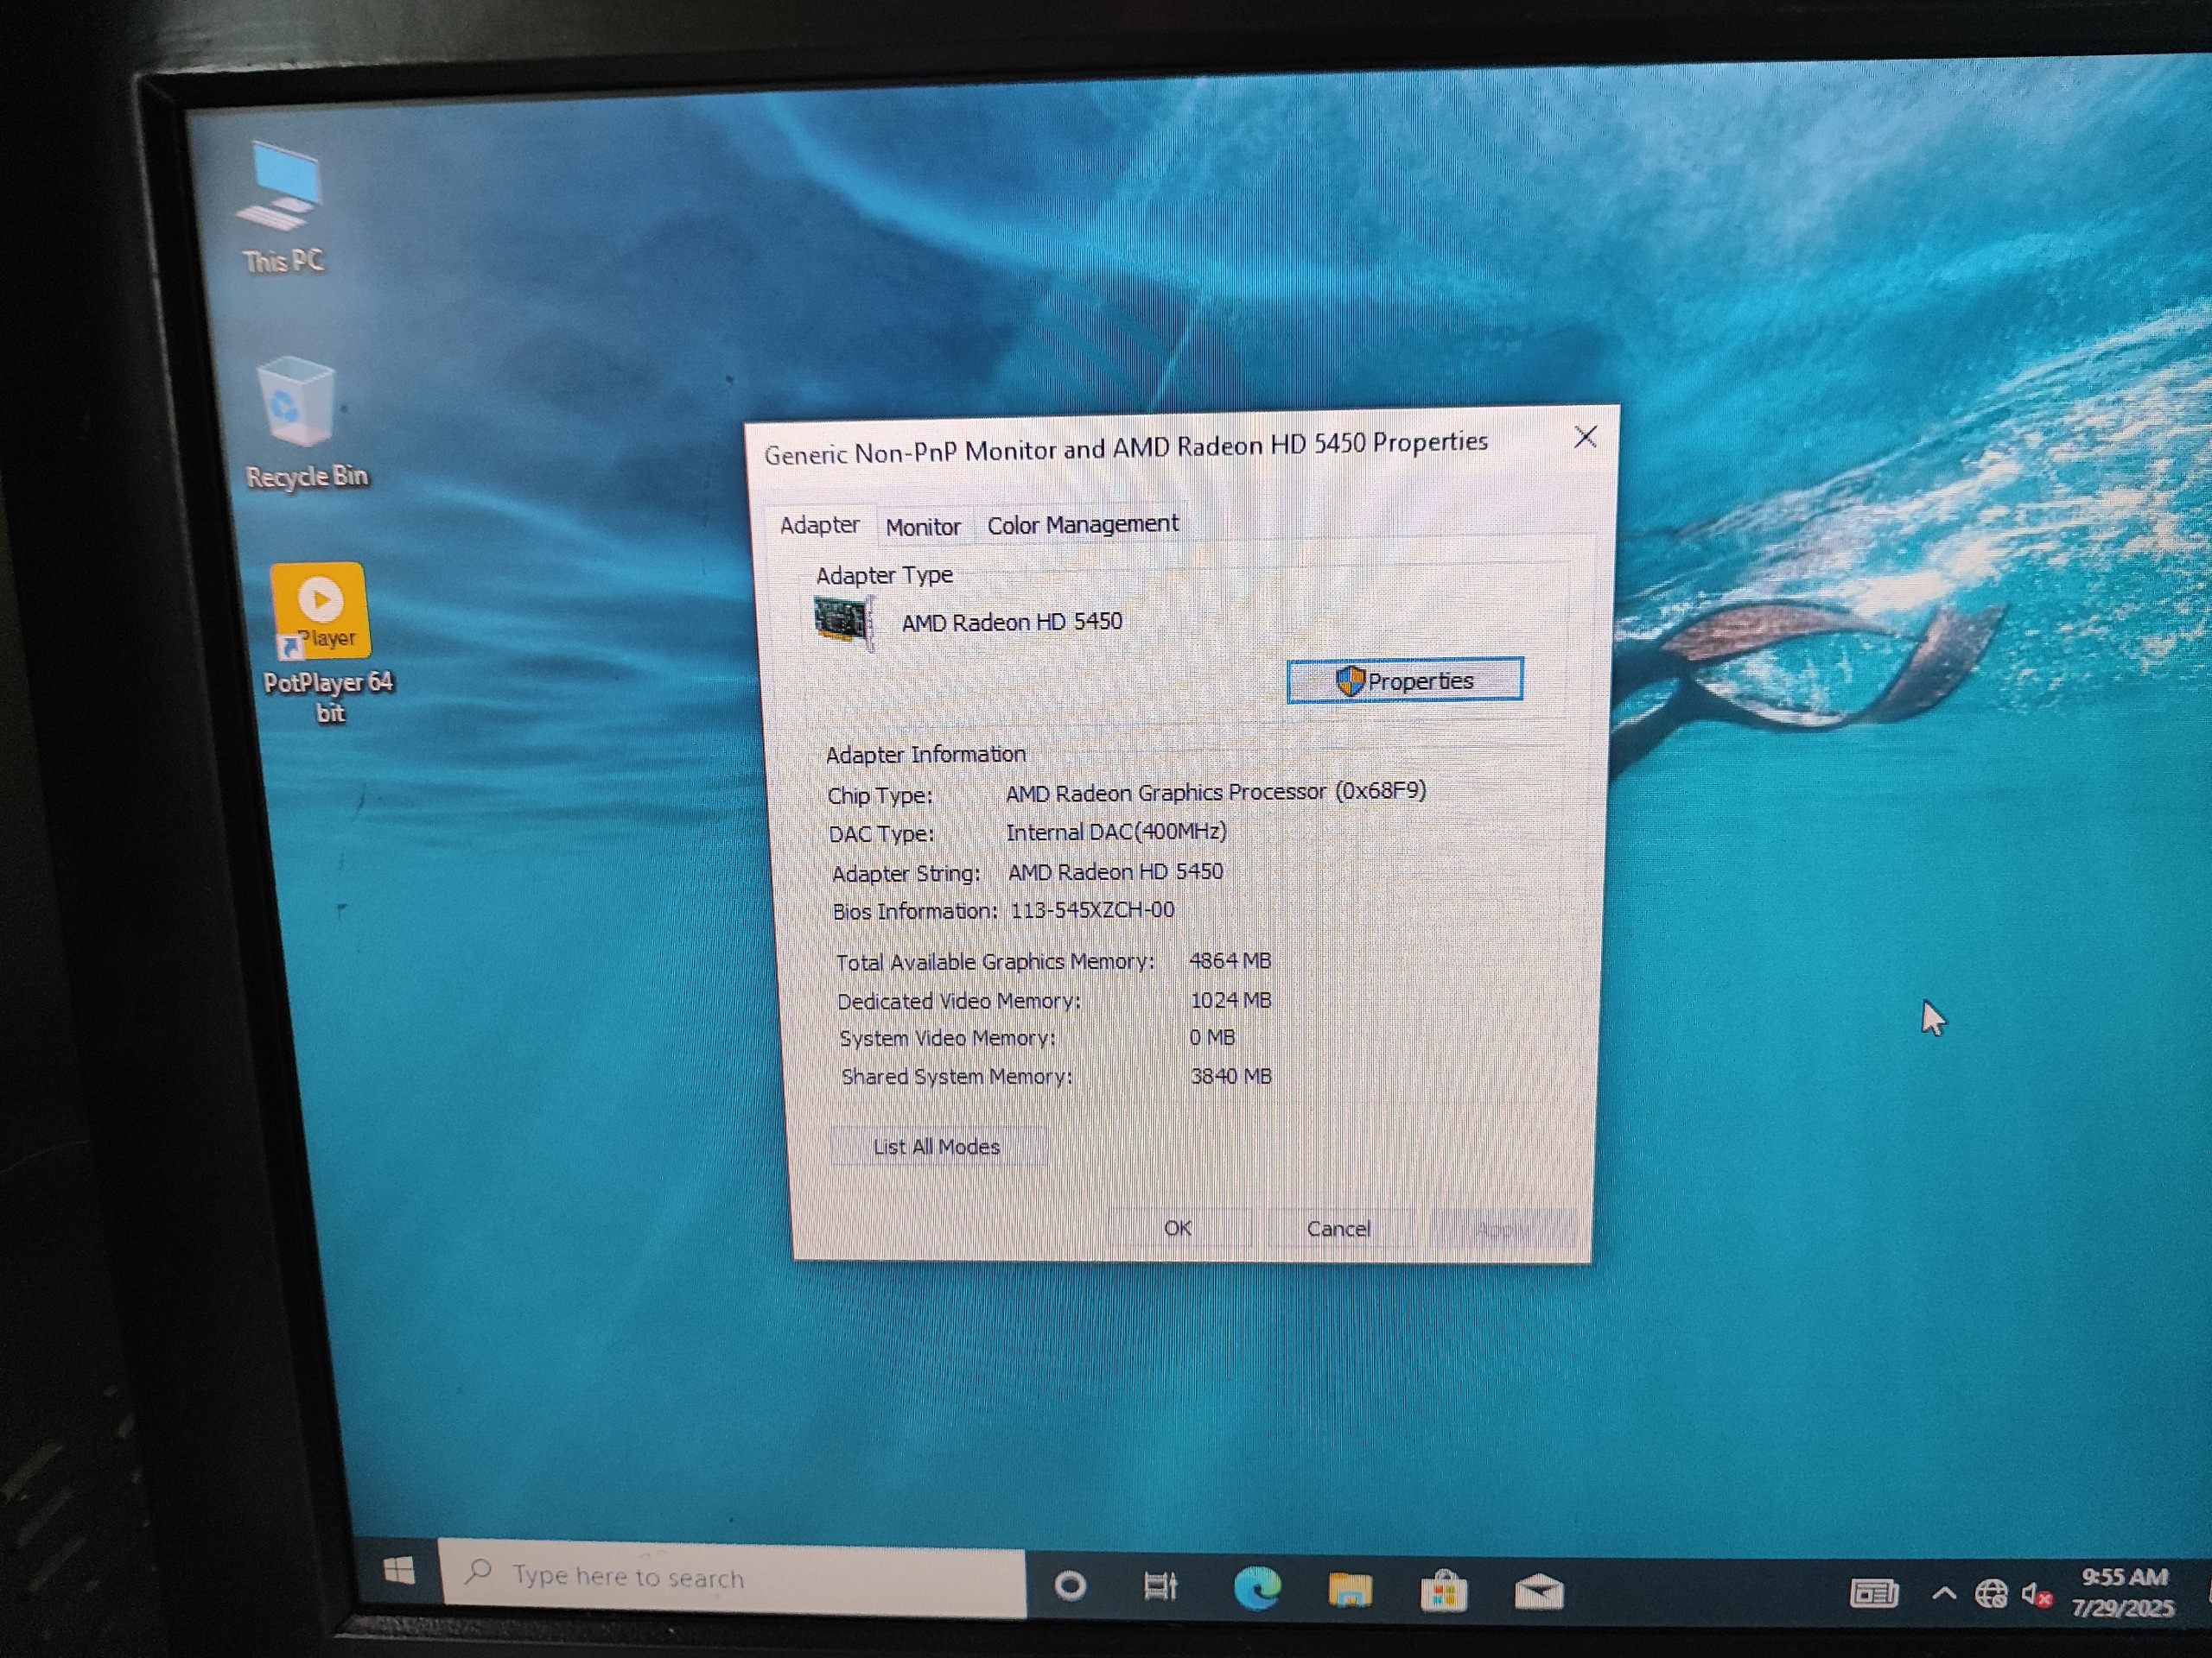
Task: Open the Windows Start menu
Action: (399, 1570)
